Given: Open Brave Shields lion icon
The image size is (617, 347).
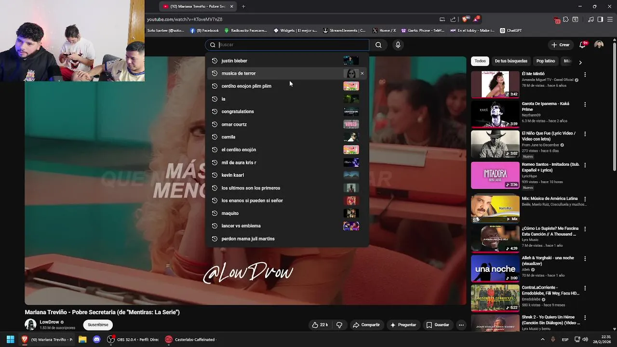Looking at the screenshot, I should point(465,19).
